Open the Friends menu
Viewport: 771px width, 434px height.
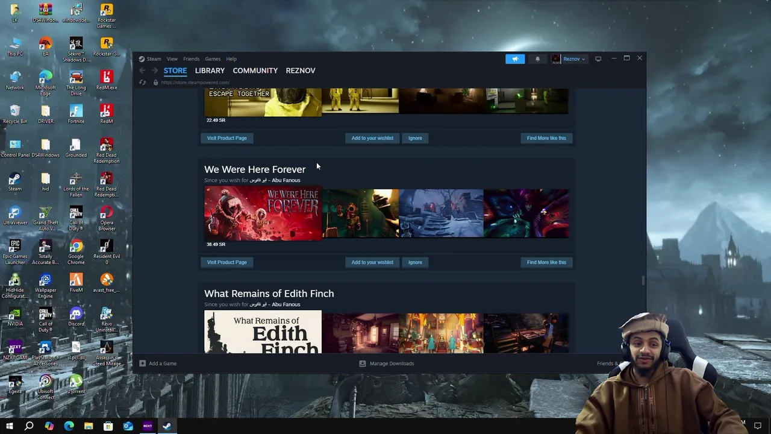191,59
